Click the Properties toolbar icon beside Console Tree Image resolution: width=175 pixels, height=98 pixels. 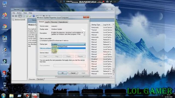(x=24, y=16)
